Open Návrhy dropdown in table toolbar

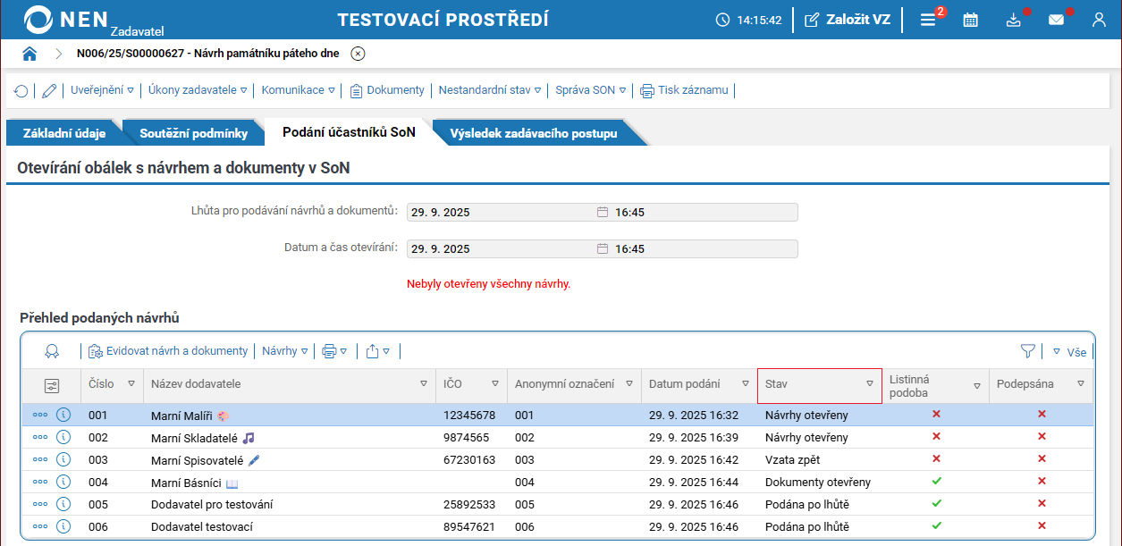point(284,351)
